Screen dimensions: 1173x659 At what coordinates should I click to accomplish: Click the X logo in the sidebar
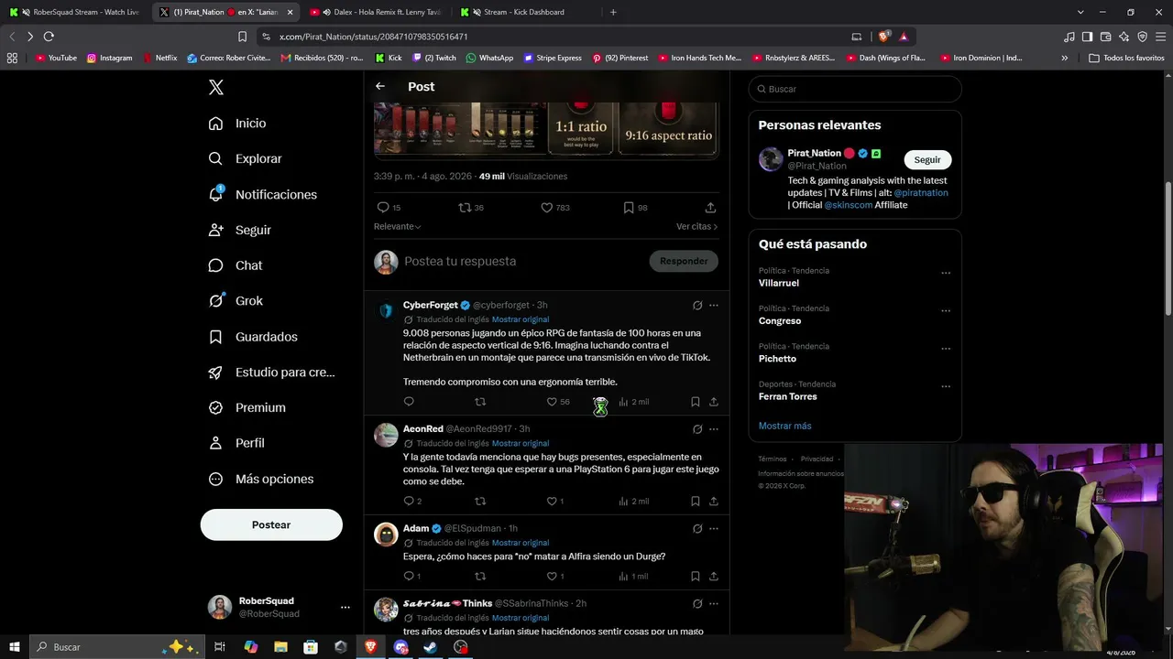pos(216,88)
